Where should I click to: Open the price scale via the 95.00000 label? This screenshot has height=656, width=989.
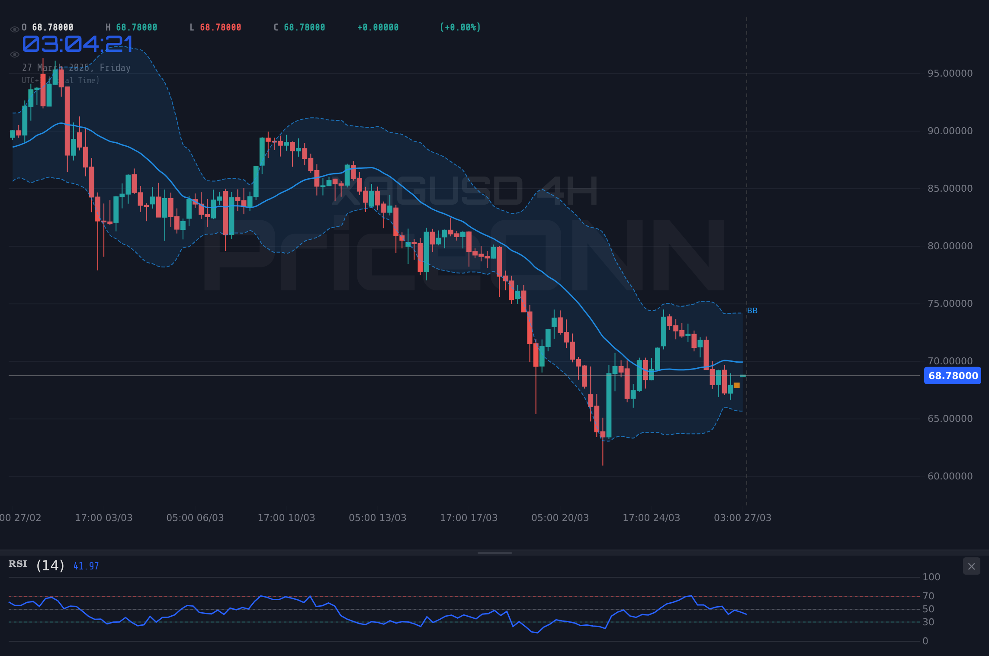[950, 73]
